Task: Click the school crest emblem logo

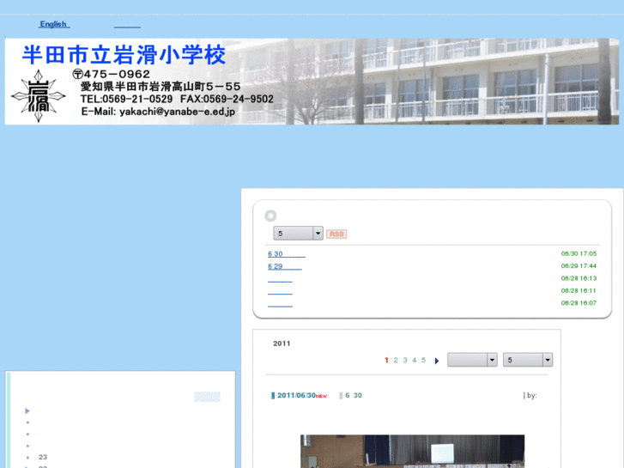Action: [39, 96]
